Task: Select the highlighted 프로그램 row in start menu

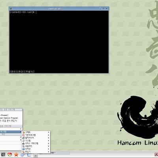Action: click(x=11, y=132)
